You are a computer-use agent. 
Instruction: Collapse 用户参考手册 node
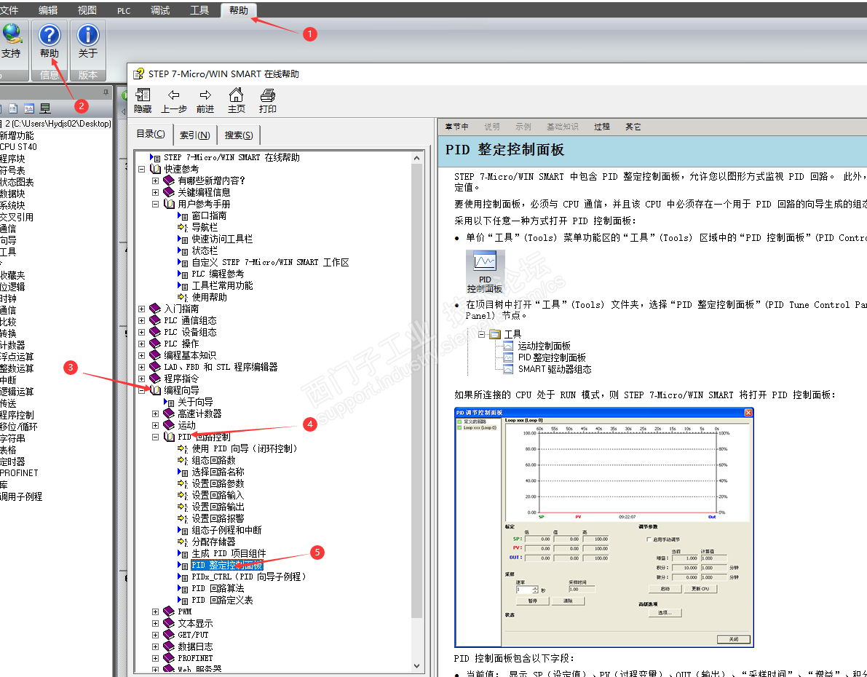tap(155, 204)
